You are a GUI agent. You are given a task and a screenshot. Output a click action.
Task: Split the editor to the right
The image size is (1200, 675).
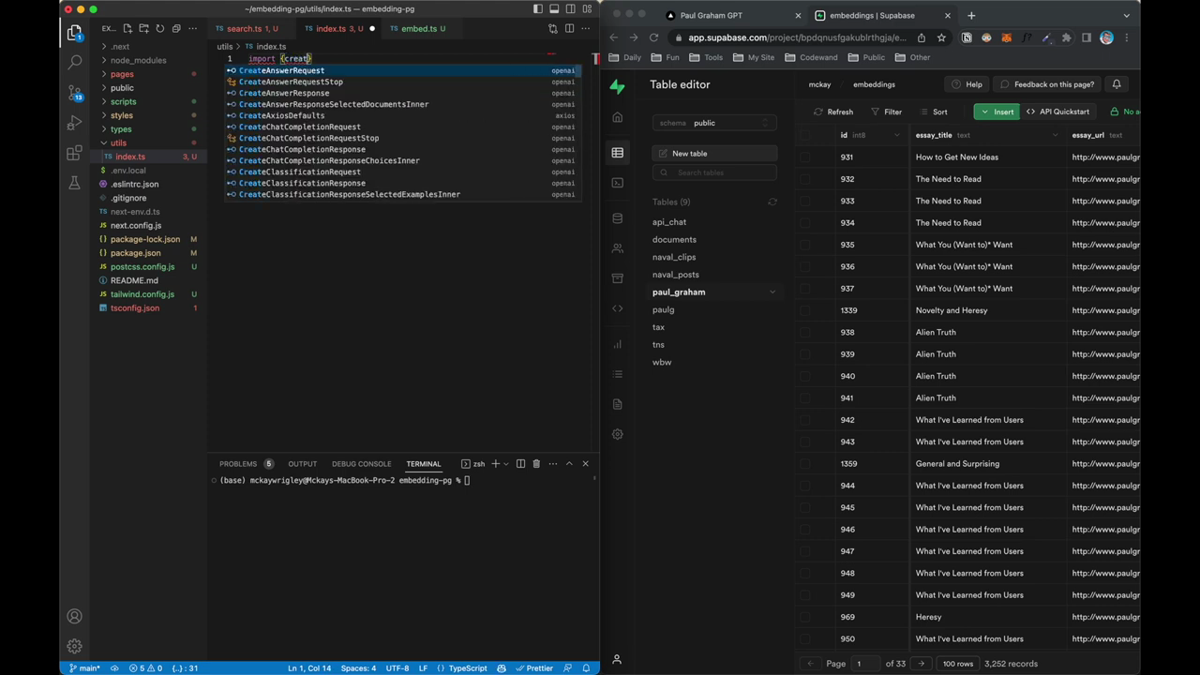click(569, 28)
